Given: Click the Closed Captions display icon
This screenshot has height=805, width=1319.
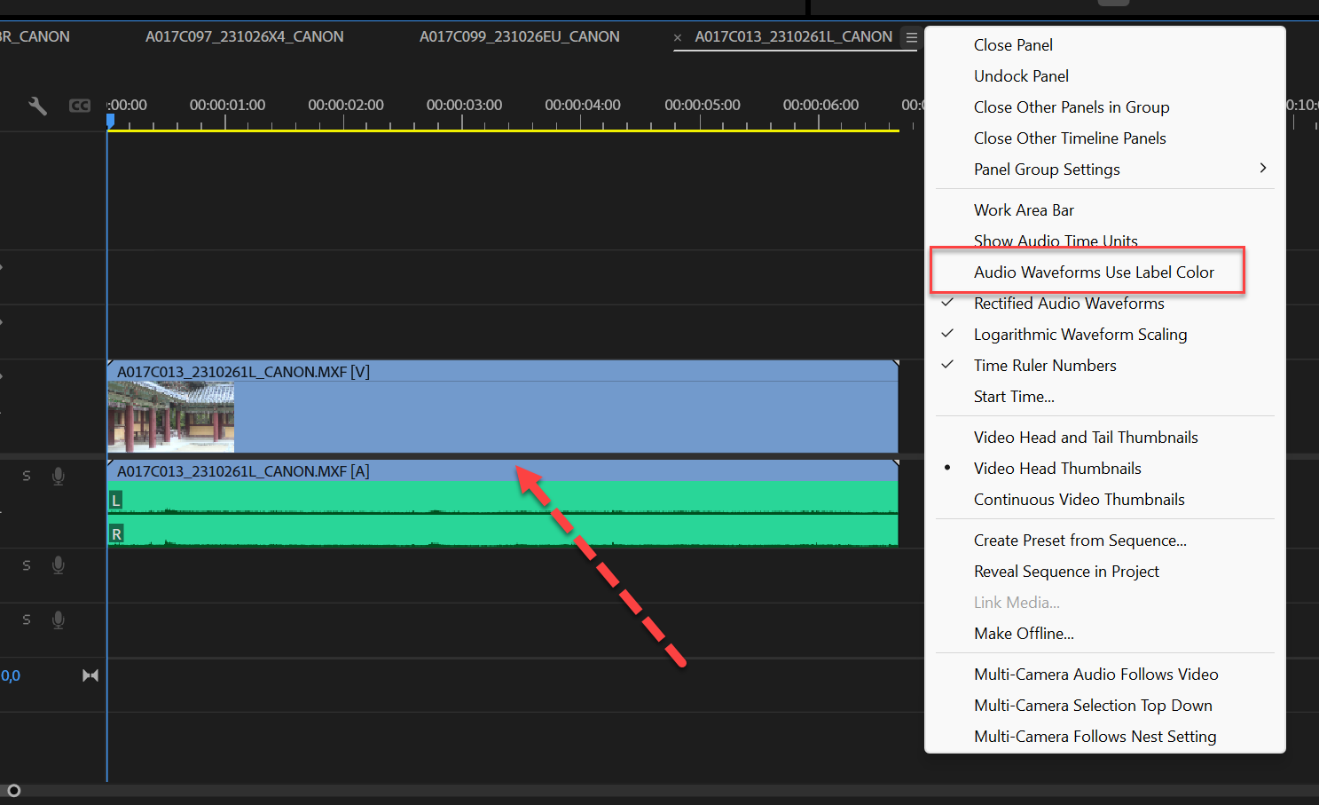Looking at the screenshot, I should coord(79,105).
